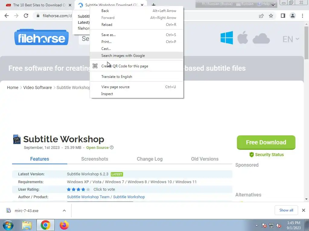The image size is (309, 231).
Task: Switch to the Screenshots tab
Action: pos(94,159)
